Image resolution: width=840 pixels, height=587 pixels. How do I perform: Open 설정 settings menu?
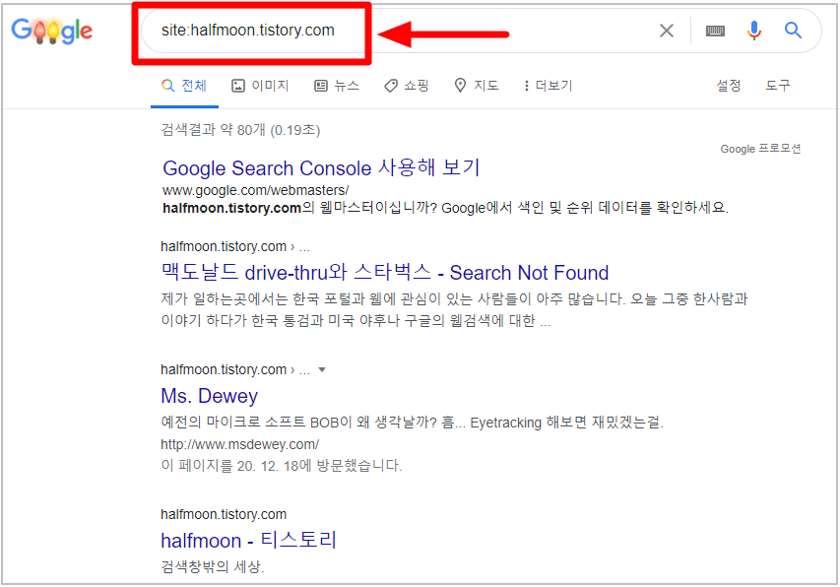729,86
